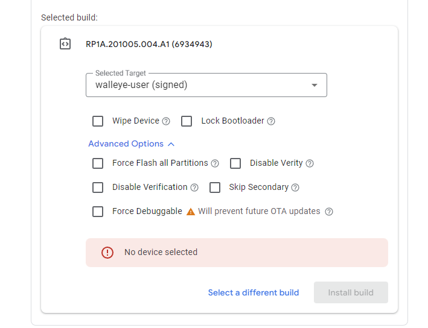Open the Skip Secondary help icon
428x328 pixels.
[x=295, y=188]
